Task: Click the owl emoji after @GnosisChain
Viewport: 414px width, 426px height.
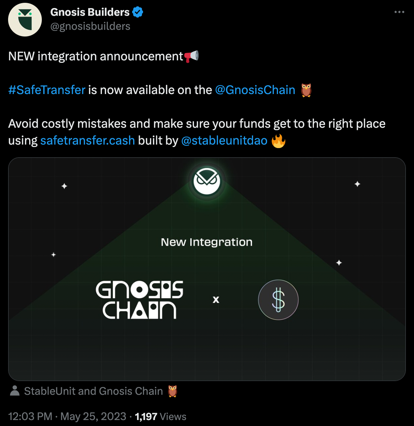Action: click(x=306, y=90)
